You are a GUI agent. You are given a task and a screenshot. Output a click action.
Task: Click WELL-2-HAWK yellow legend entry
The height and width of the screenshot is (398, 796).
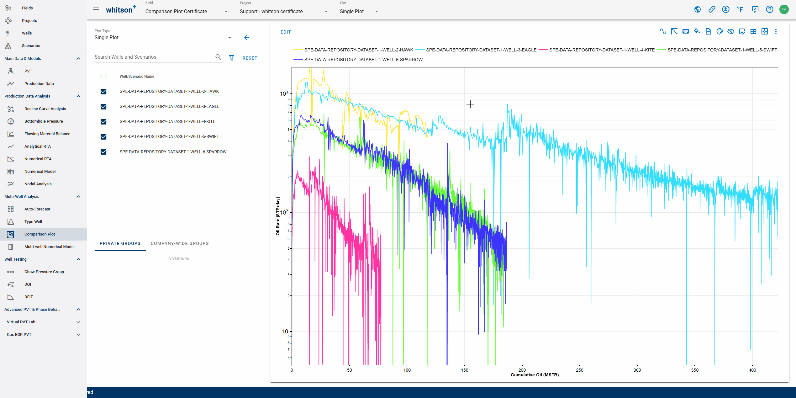353,50
